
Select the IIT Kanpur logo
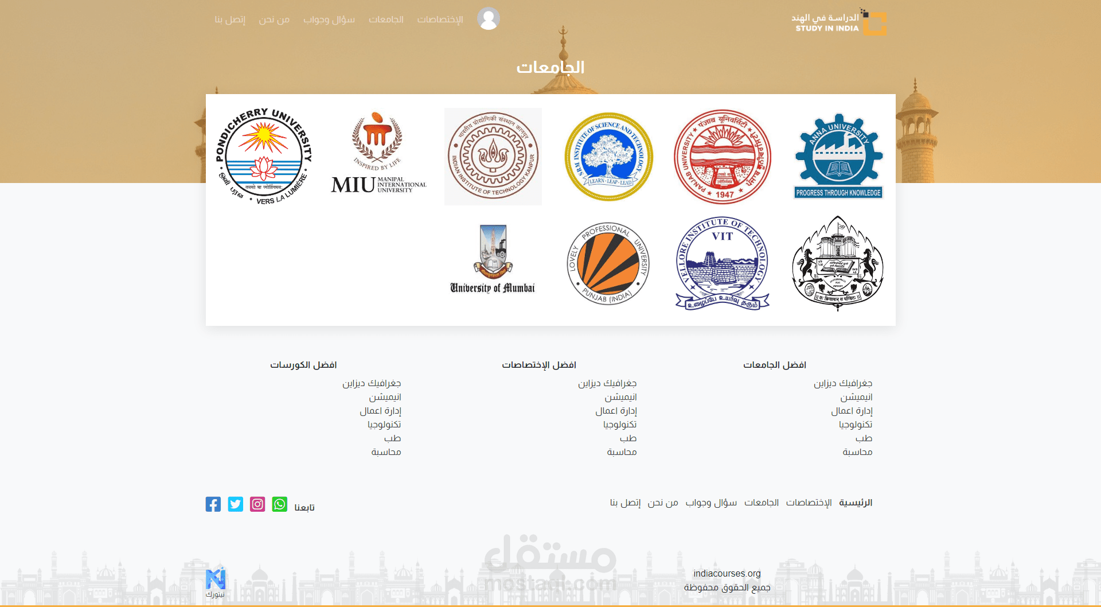[x=493, y=157]
